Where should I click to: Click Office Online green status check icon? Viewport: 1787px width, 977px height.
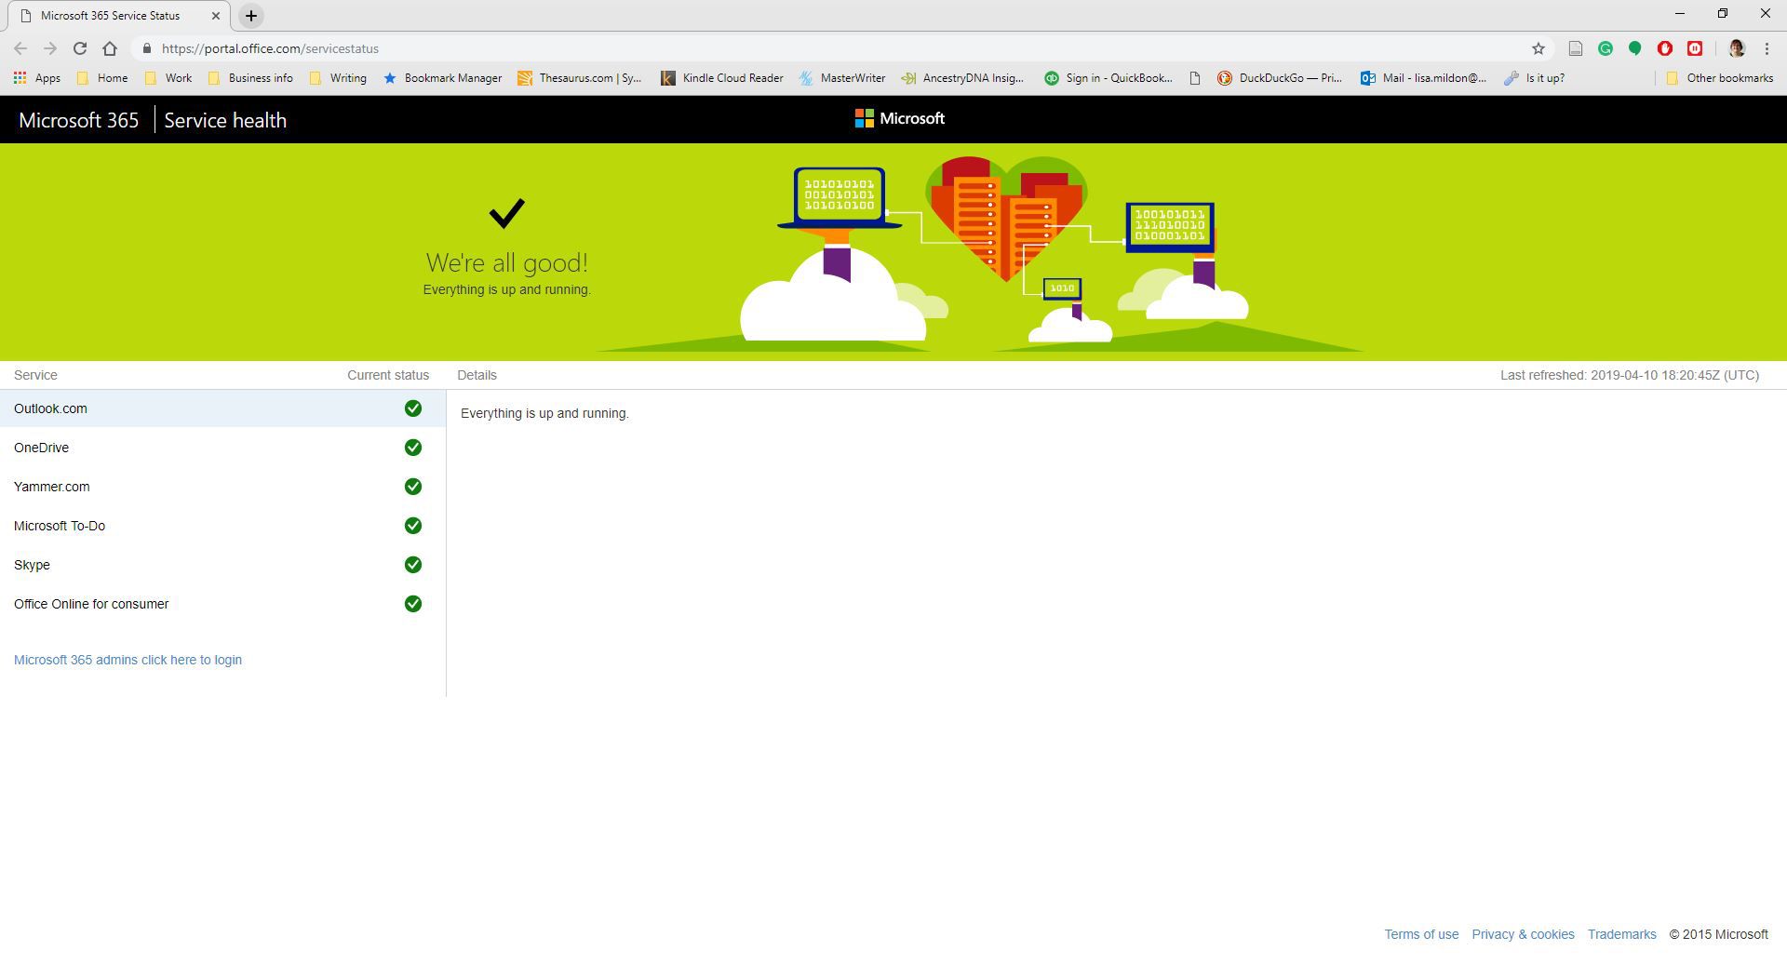click(x=413, y=604)
